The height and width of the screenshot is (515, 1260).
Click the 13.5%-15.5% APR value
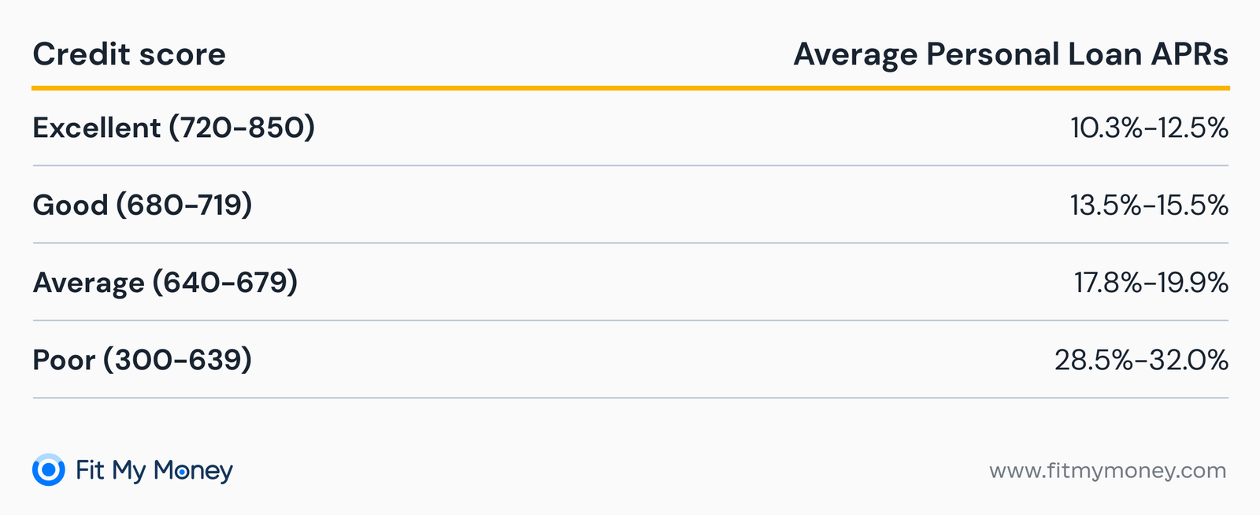click(1149, 205)
